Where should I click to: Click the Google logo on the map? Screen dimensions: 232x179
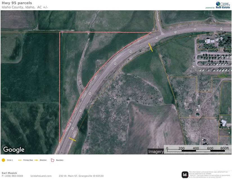(x=14, y=150)
